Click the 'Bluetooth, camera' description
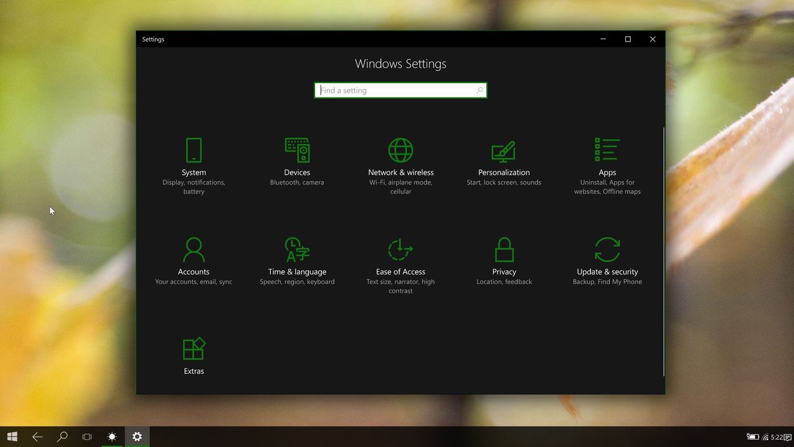The image size is (794, 447). 297,183
